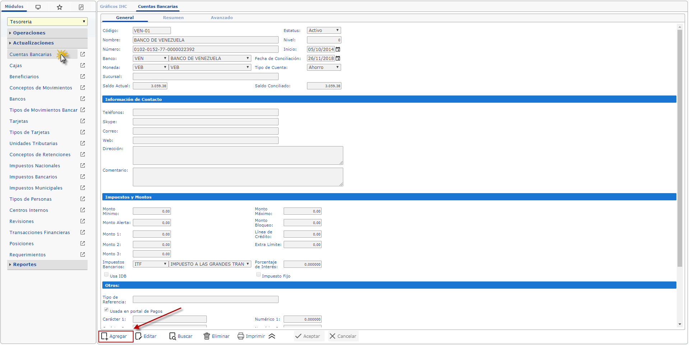Switch to the Gráficos IHC tab

(x=113, y=6)
